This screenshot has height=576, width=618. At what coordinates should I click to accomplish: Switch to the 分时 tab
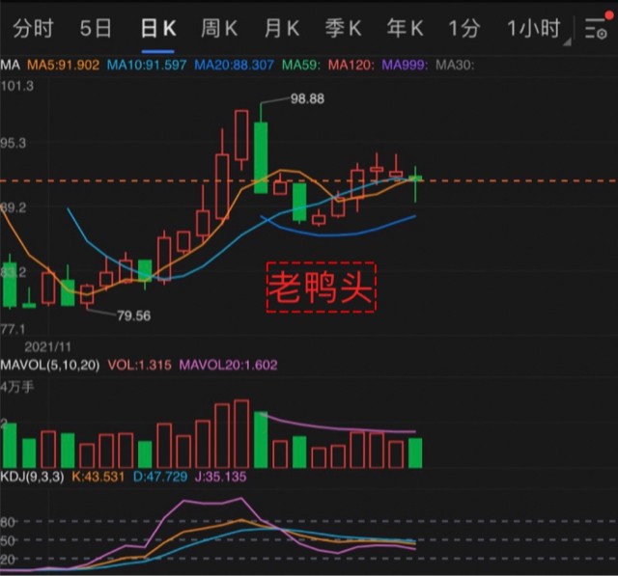(x=33, y=29)
